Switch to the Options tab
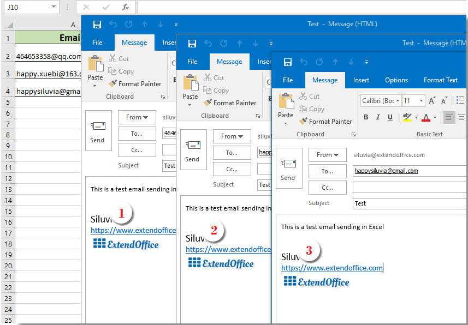This screenshot has height=325, width=468. (x=396, y=80)
